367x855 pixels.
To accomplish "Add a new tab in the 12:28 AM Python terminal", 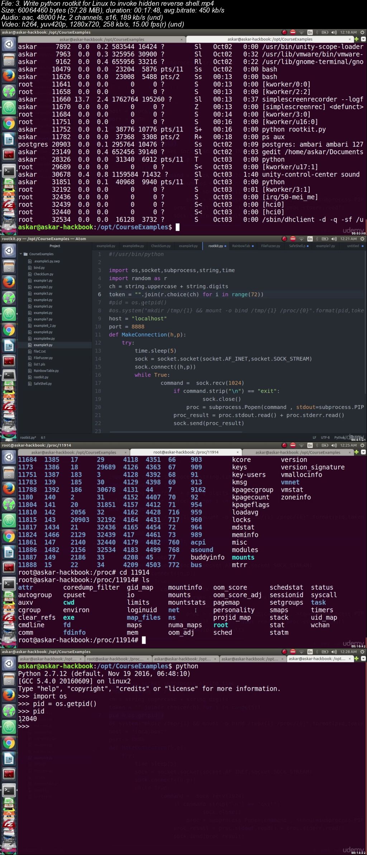I will coord(357,659).
